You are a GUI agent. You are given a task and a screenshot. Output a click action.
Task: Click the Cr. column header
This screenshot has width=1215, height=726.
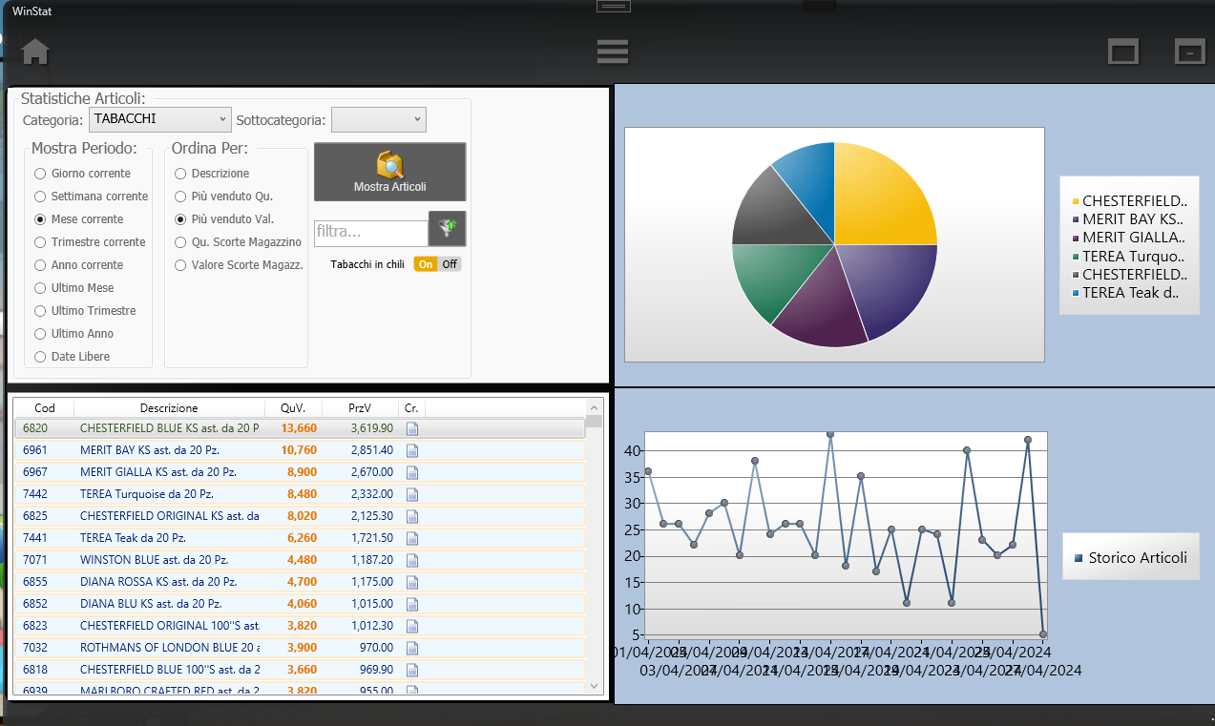pos(411,408)
